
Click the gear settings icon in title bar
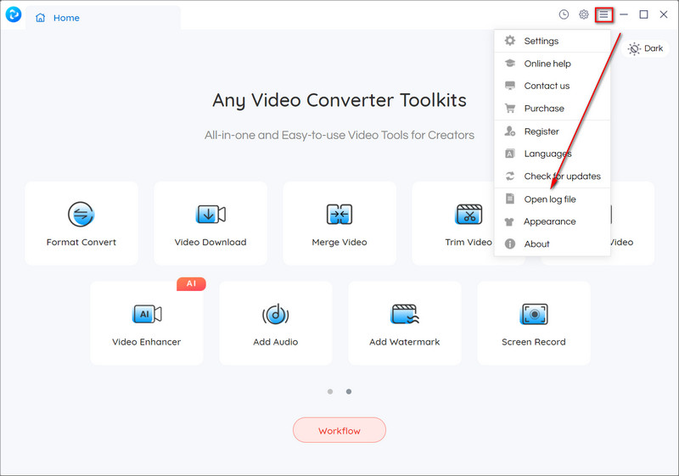coord(584,14)
